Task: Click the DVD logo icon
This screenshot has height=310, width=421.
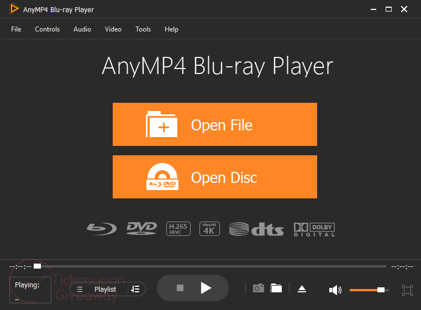Action: coord(141,229)
